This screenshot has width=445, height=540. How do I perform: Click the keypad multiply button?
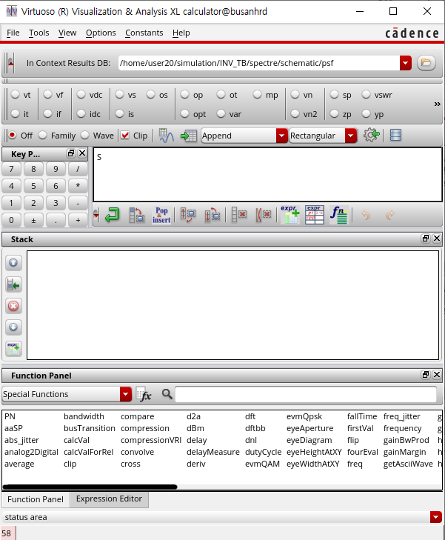(x=78, y=186)
